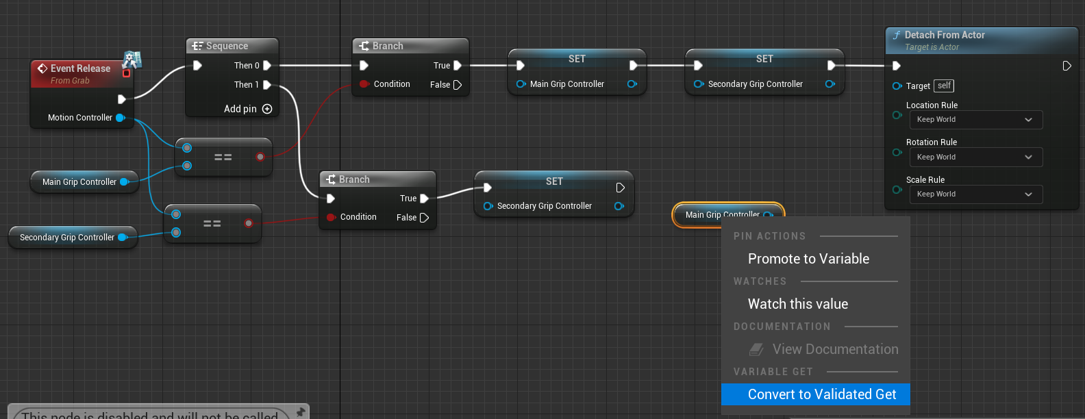Click lower Branch input execution pin
1085x419 pixels.
coord(330,199)
